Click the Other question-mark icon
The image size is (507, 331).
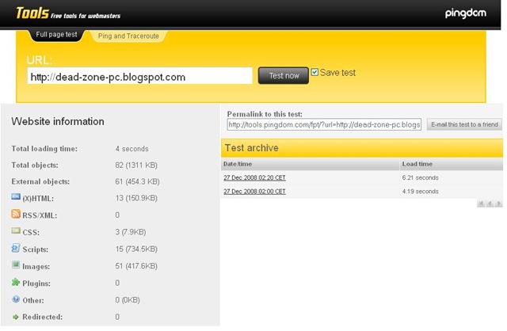(16, 299)
